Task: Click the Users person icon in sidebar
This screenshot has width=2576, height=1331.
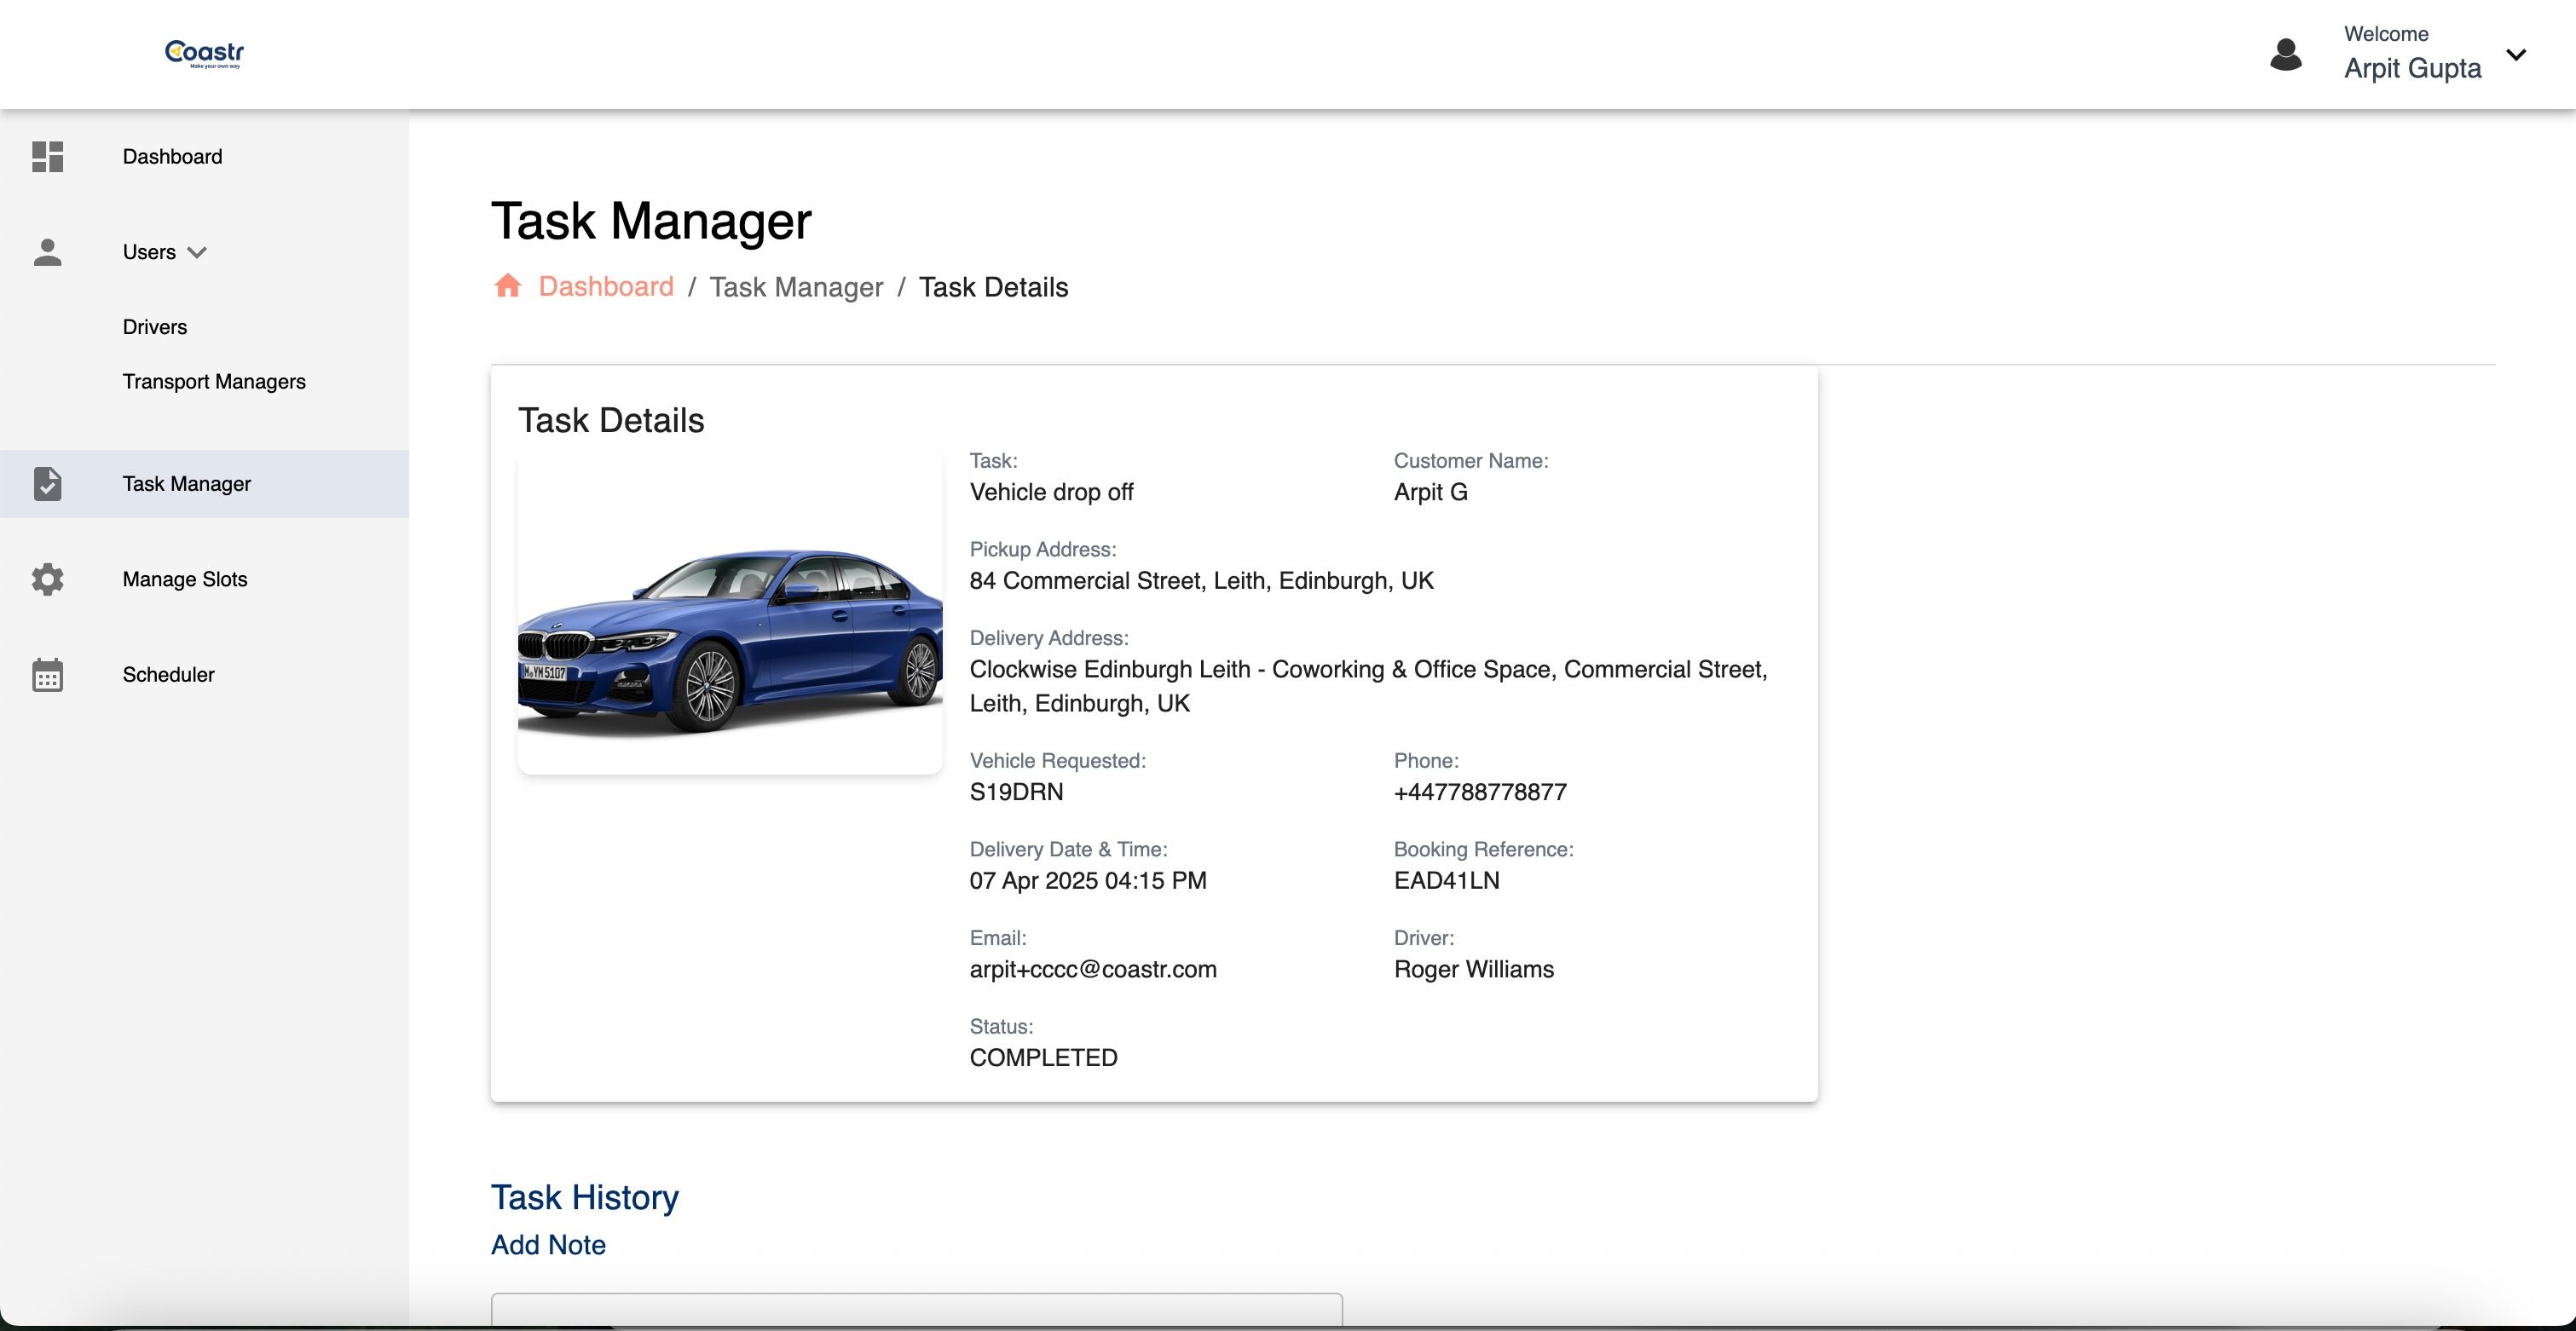Action: tap(47, 252)
